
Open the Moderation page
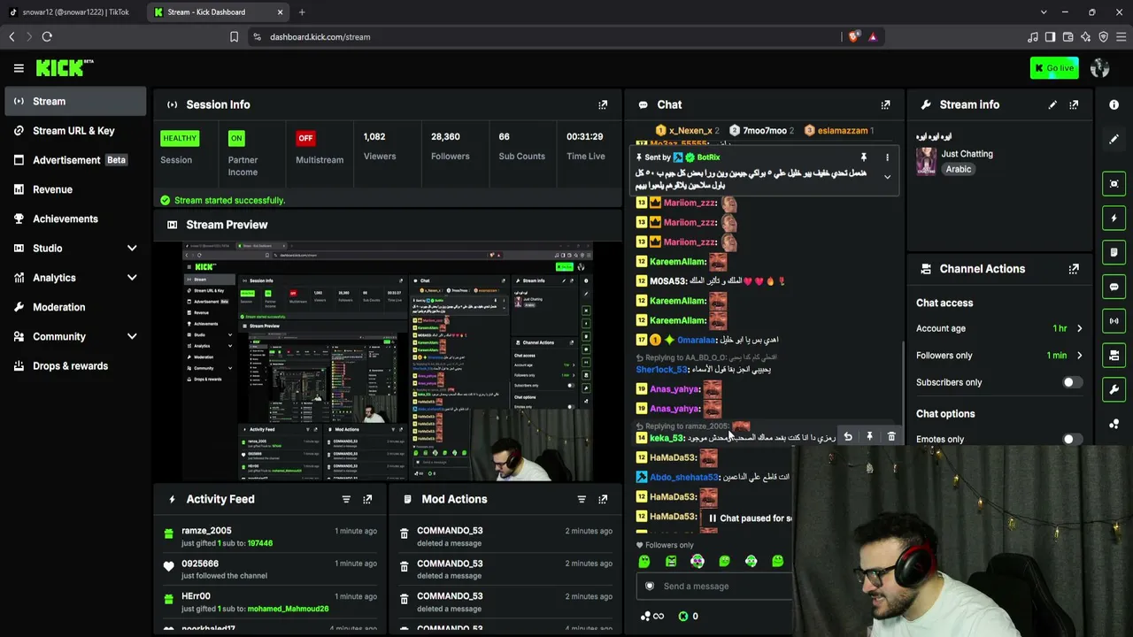tap(75, 307)
